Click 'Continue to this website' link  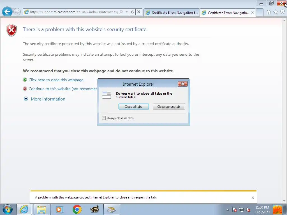[63, 89]
